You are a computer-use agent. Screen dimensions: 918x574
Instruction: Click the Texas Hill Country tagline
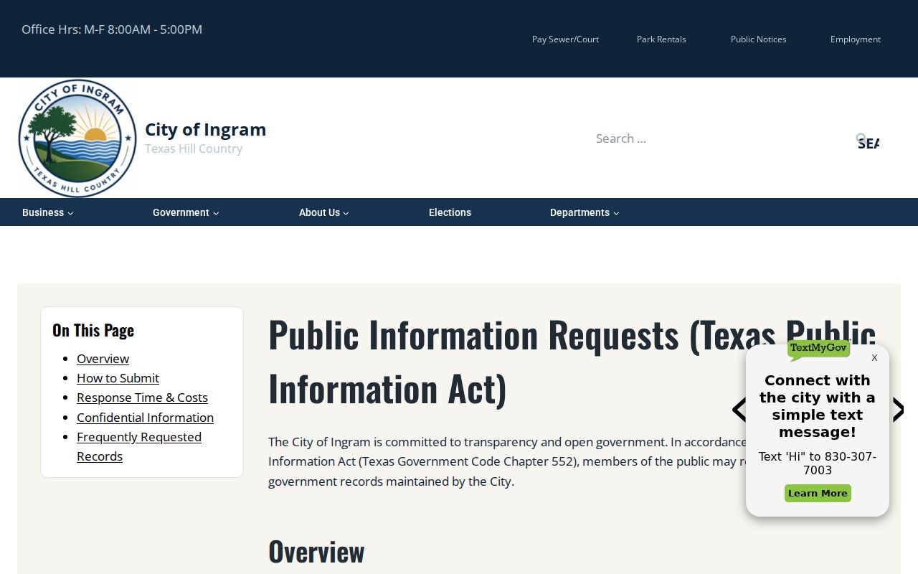tap(194, 149)
